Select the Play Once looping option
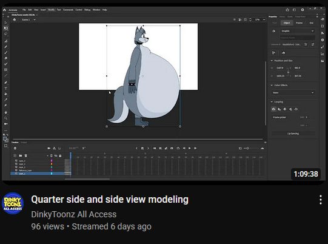Image resolution: width=328 pixels, height=244 pixels. (279, 109)
